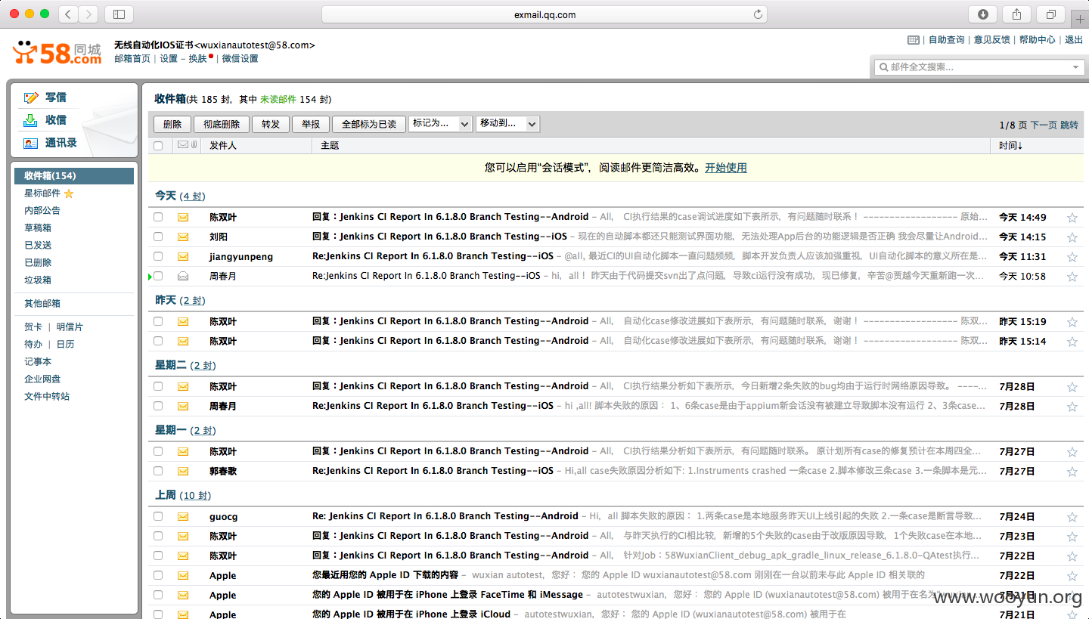The height and width of the screenshot is (619, 1089).
Task: Star the email received 昨天 15:14
Action: [1072, 342]
